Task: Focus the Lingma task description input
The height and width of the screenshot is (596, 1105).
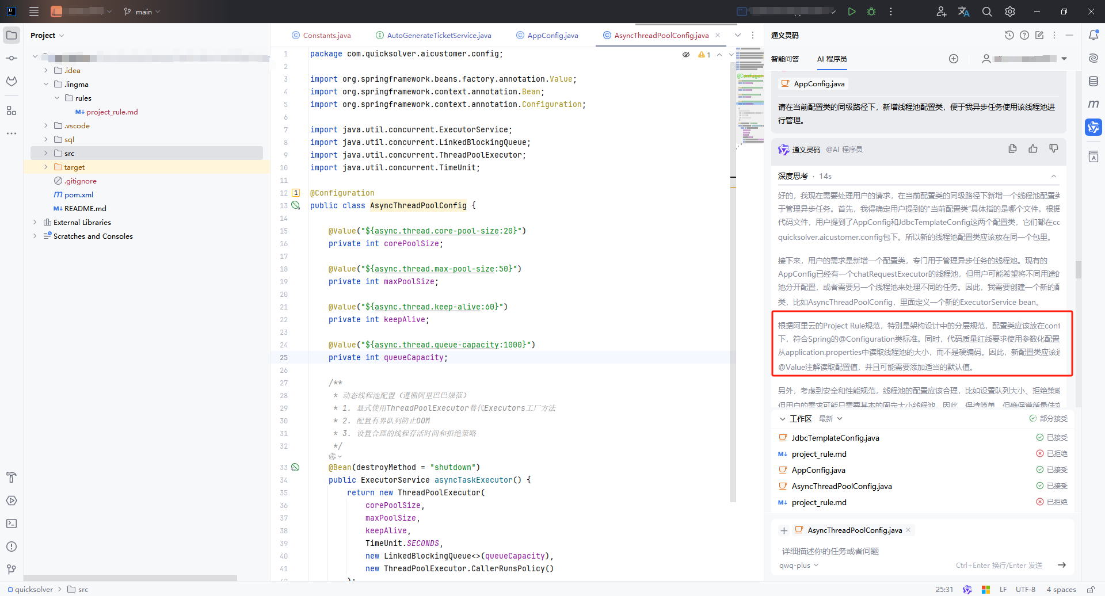Action: pos(922,551)
